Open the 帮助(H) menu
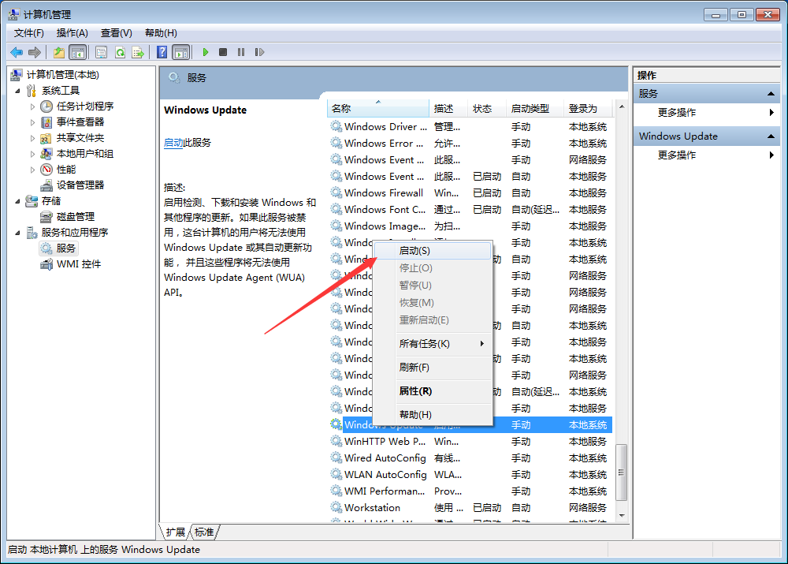The image size is (788, 564). coord(161,33)
